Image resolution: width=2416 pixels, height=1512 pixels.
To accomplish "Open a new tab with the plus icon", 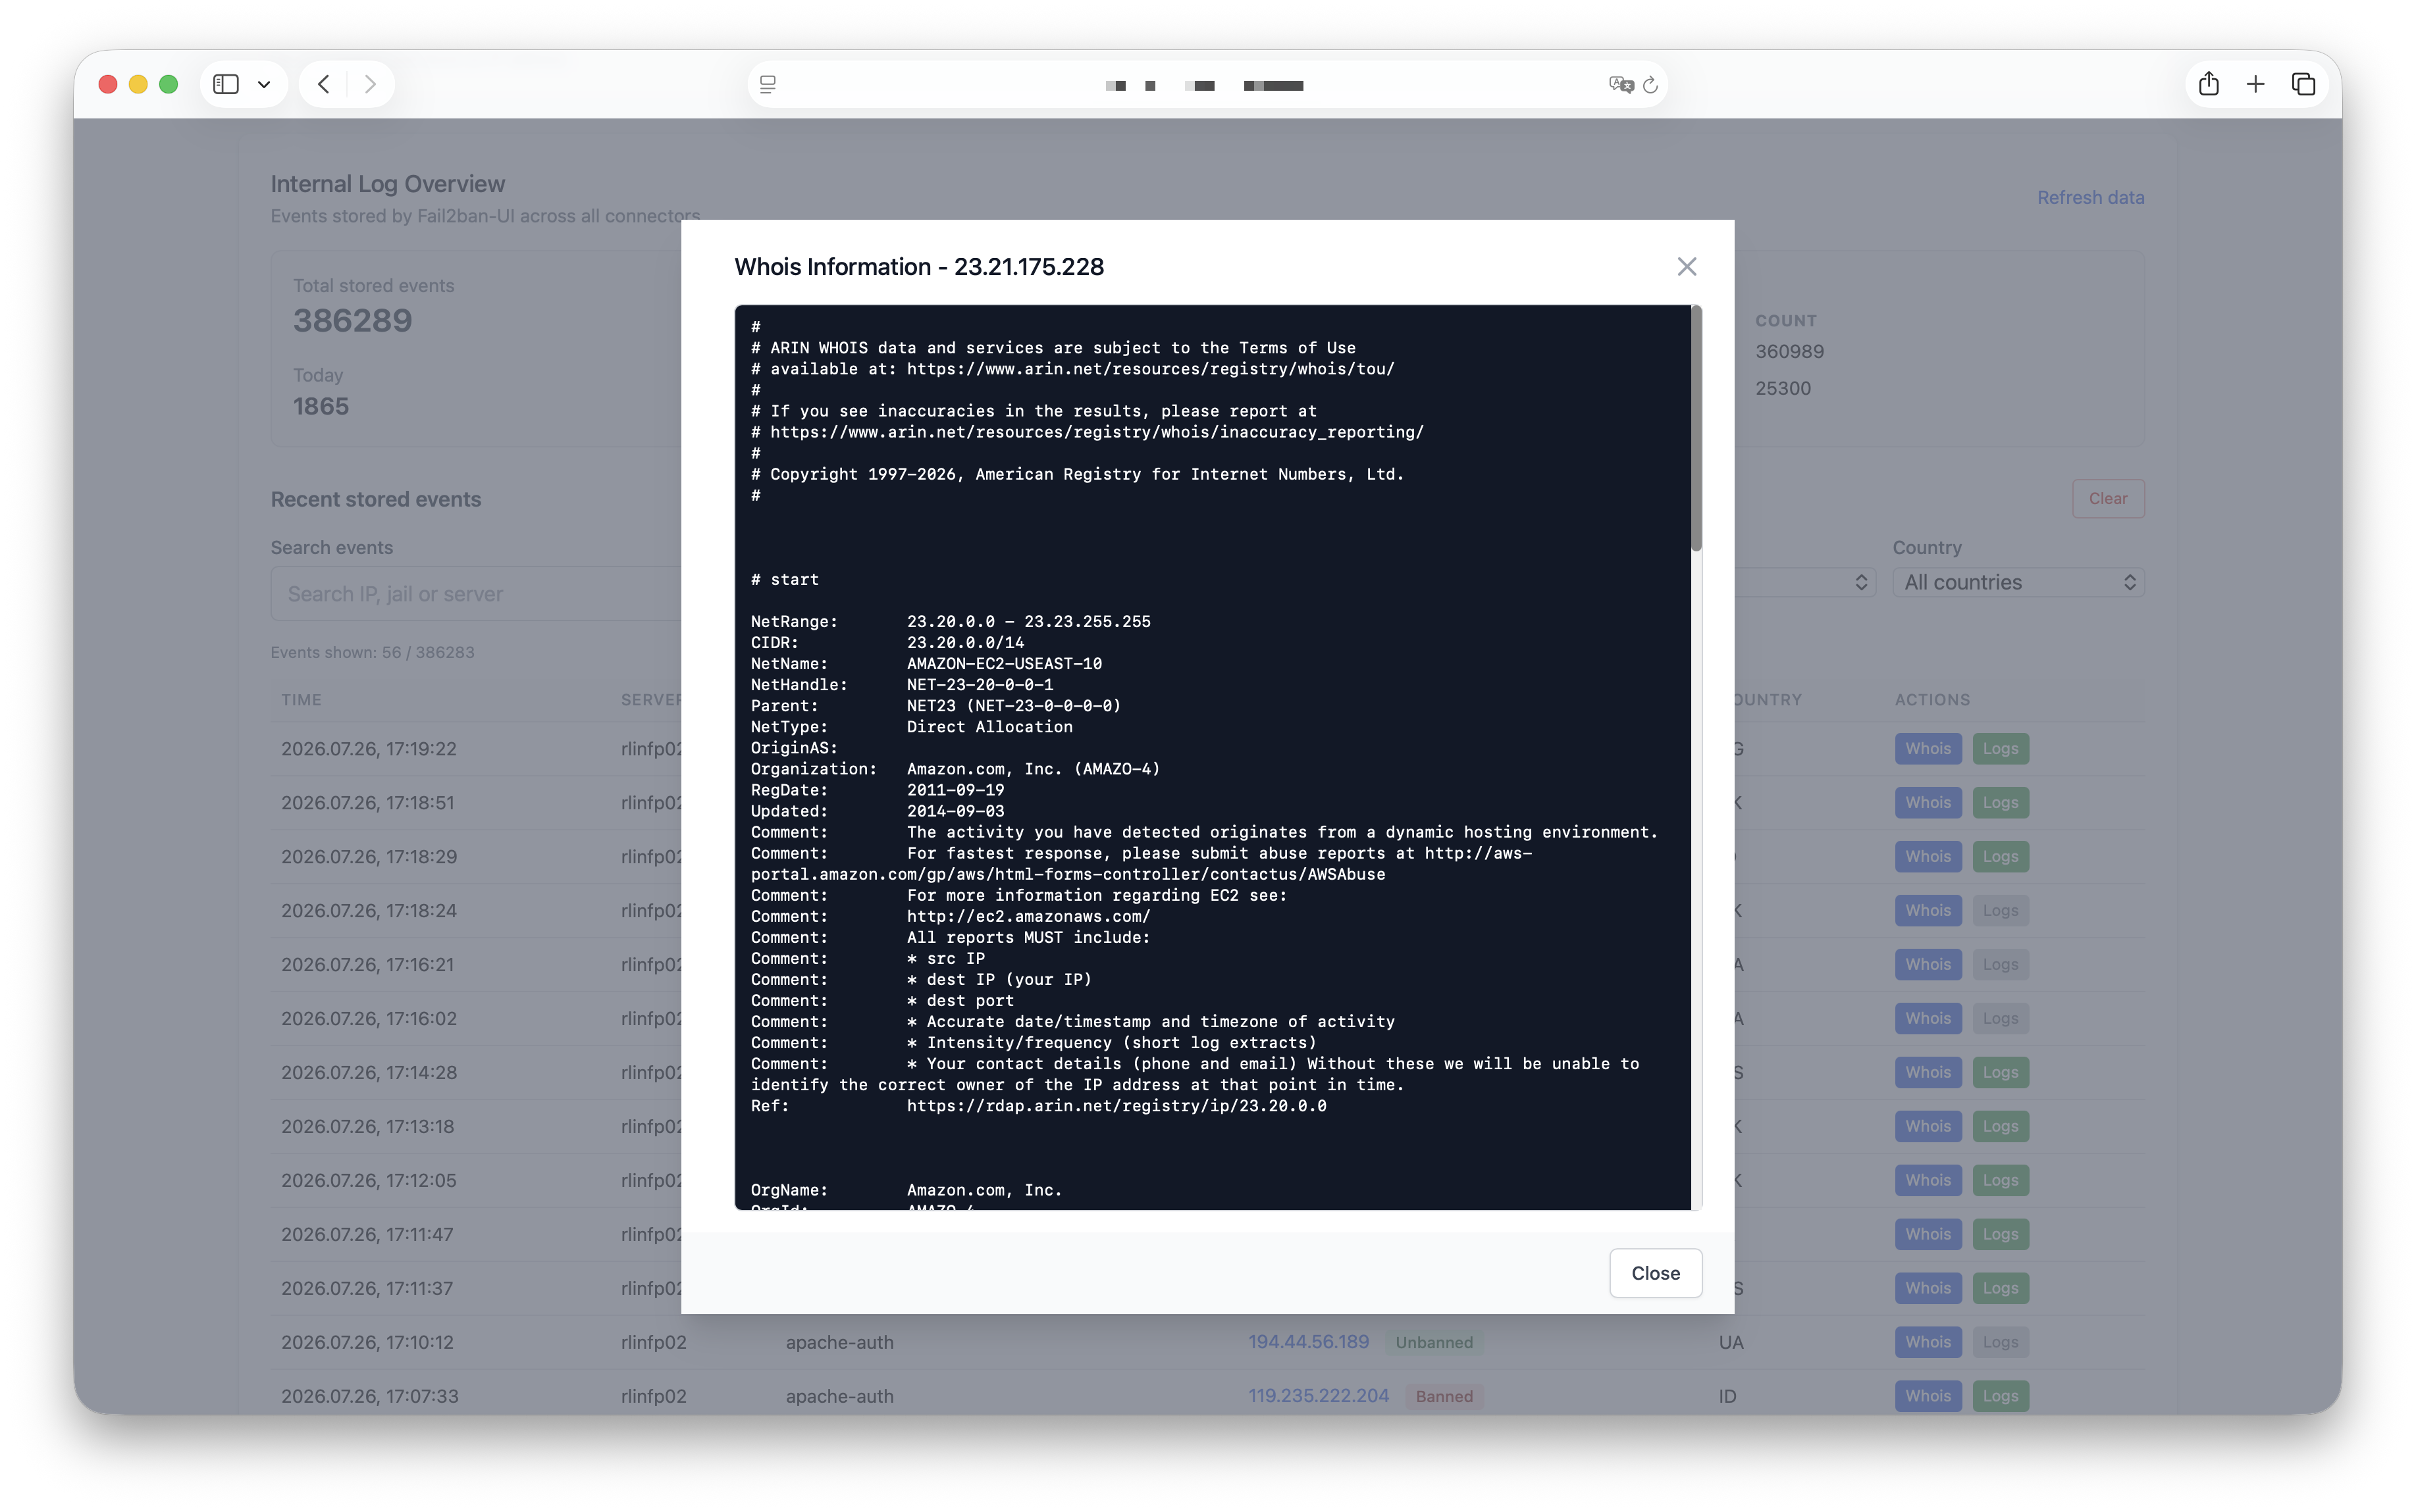I will 2255,84.
